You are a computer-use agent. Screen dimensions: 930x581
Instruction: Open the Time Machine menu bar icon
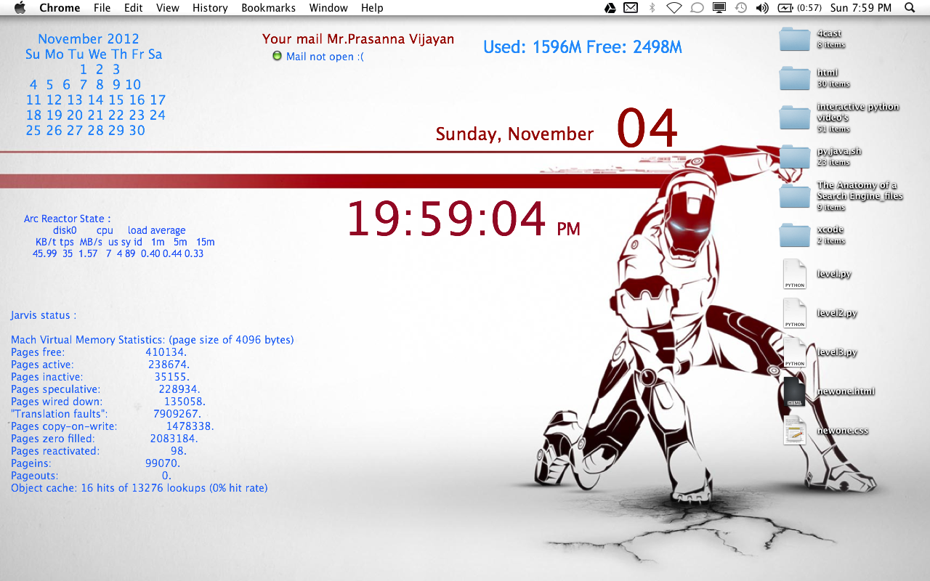tap(740, 8)
